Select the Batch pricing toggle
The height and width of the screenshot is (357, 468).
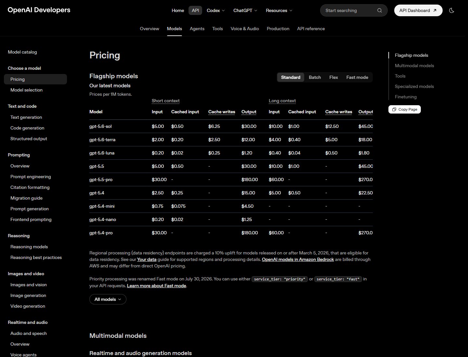coord(315,77)
